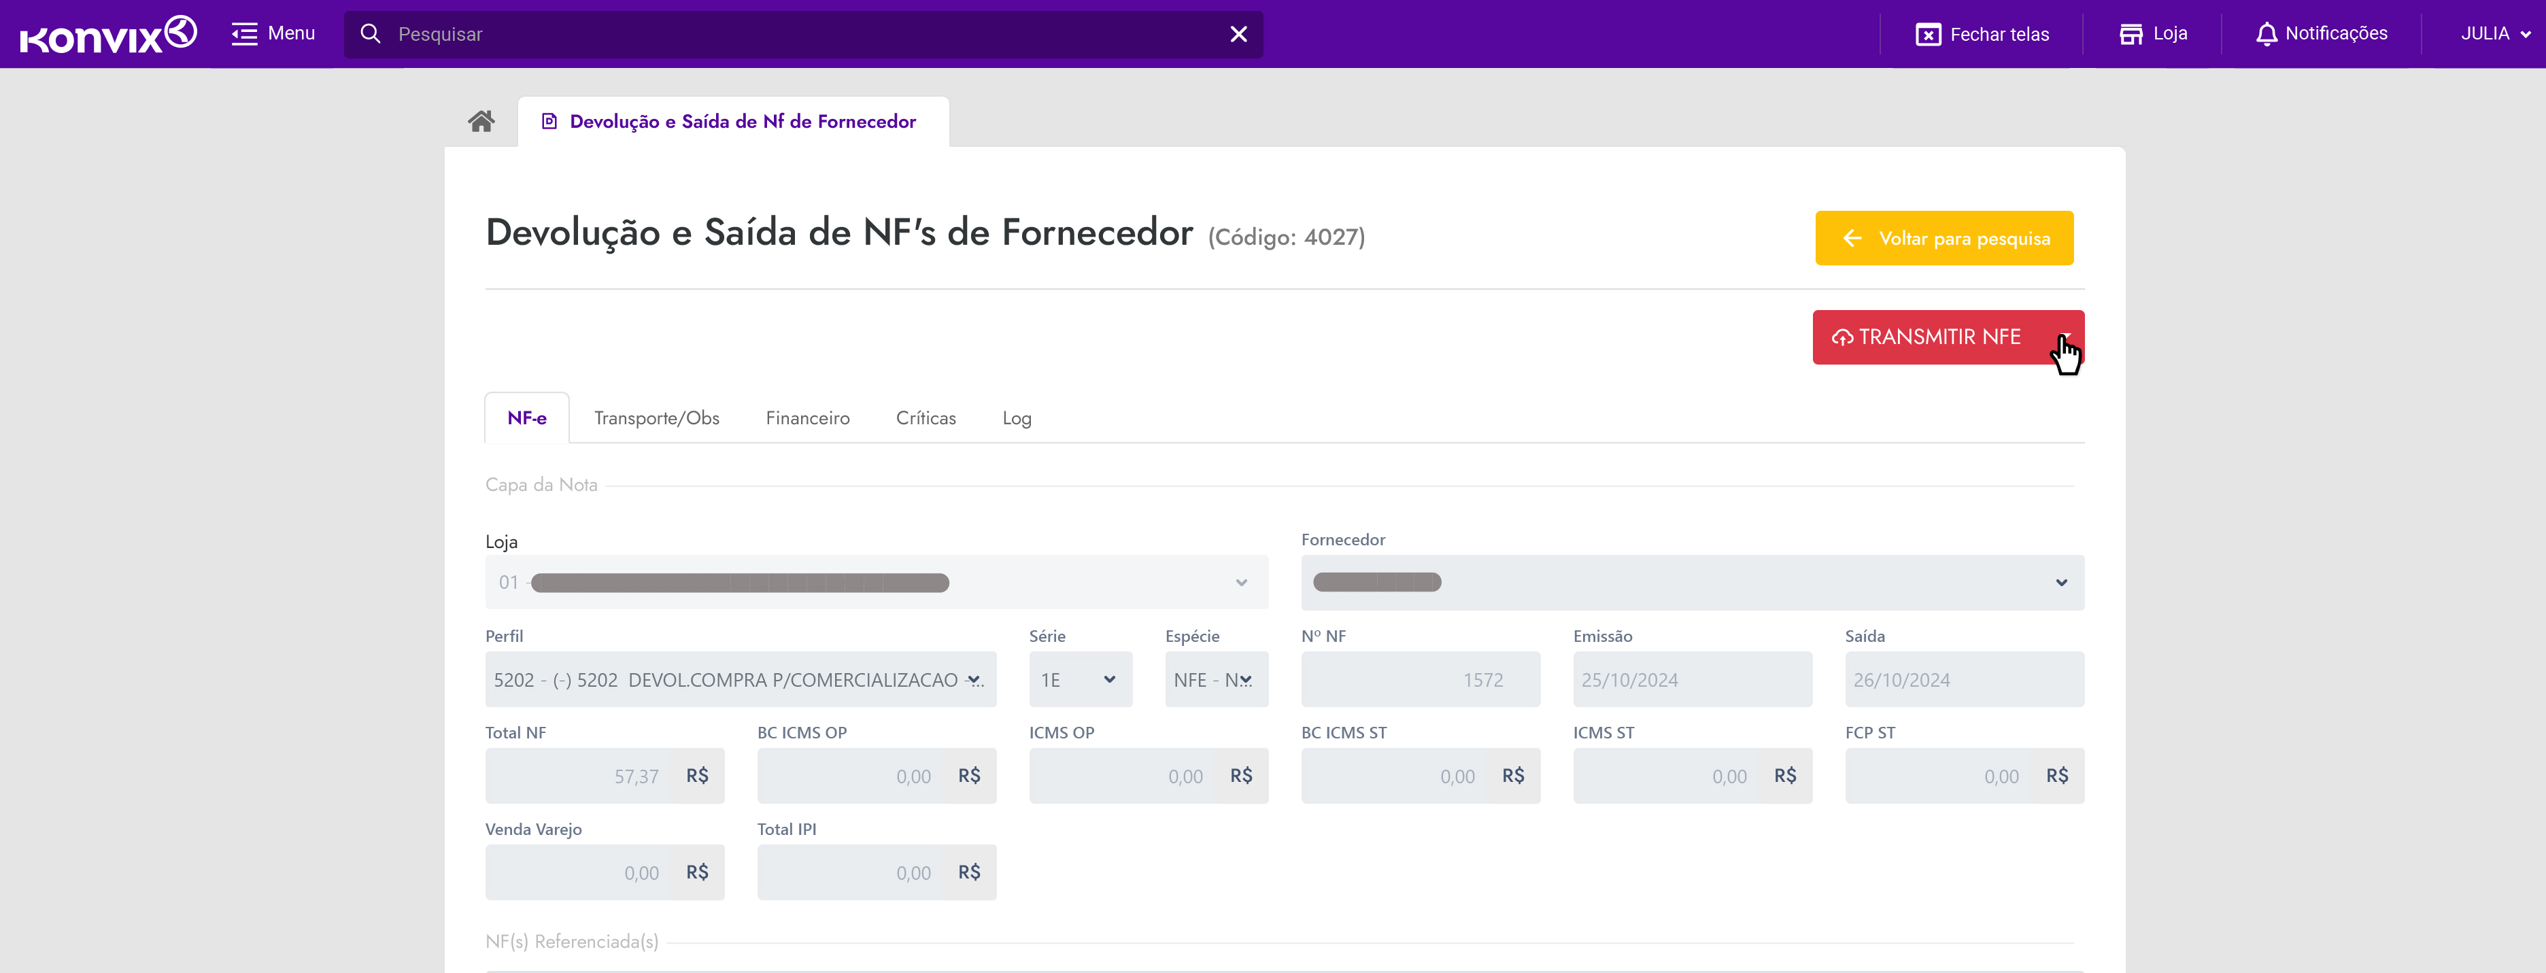This screenshot has height=973, width=2546.
Task: Switch to the Transporte/Obs tab
Action: 656,418
